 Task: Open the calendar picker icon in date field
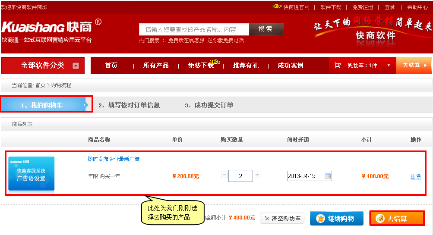point(328,176)
